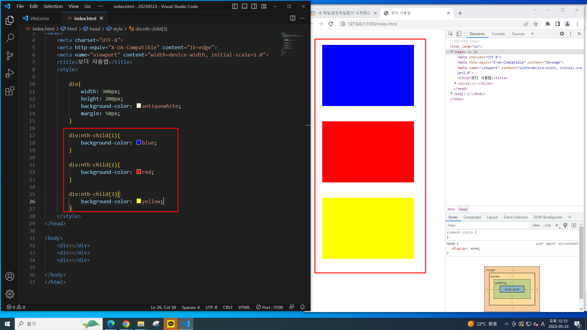Click the split editor right icon
The image size is (587, 330).
(x=293, y=18)
